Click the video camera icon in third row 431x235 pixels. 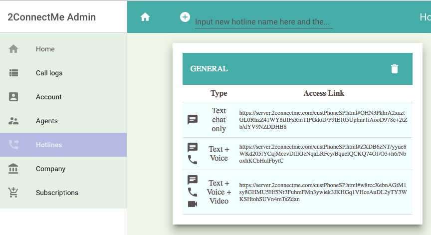[x=193, y=204]
